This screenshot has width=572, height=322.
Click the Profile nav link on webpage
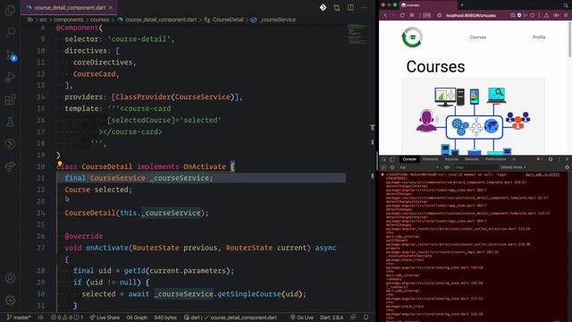point(539,38)
